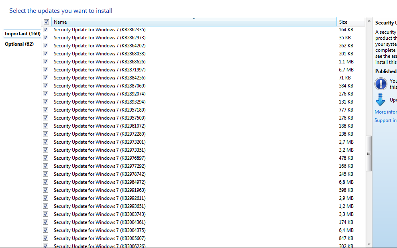Click scrollbar up arrow
397x248 pixels.
tap(368, 21)
